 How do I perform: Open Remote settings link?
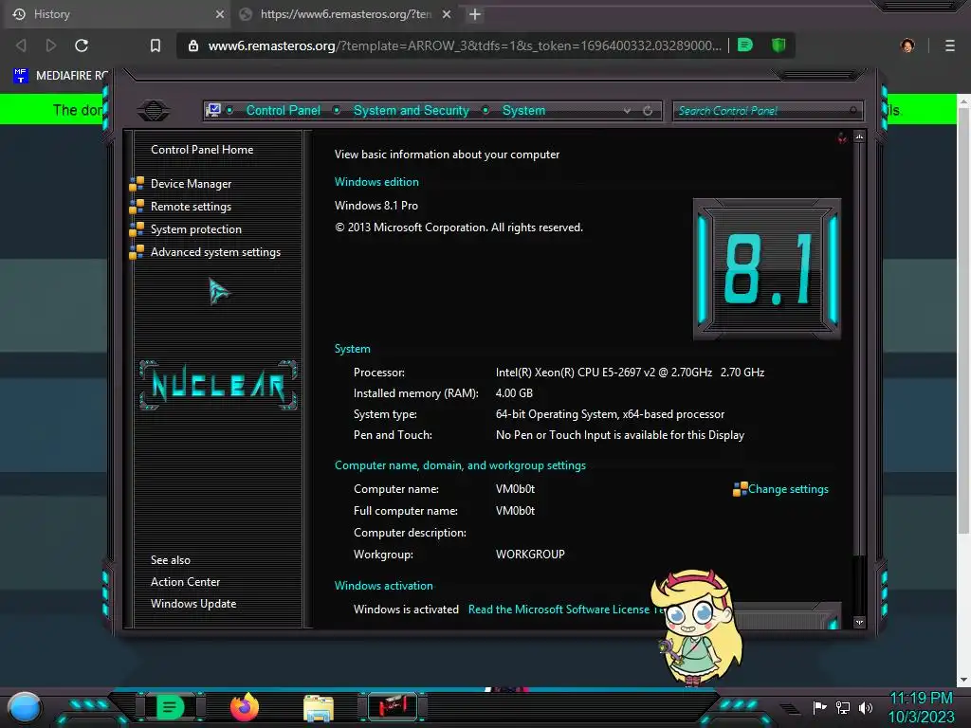191,207
